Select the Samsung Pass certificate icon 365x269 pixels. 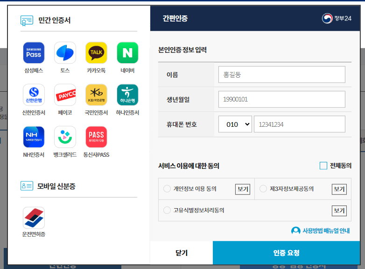click(x=34, y=52)
